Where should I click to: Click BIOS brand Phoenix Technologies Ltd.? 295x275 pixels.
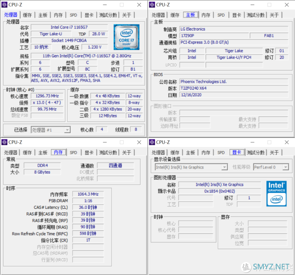coord(234,81)
